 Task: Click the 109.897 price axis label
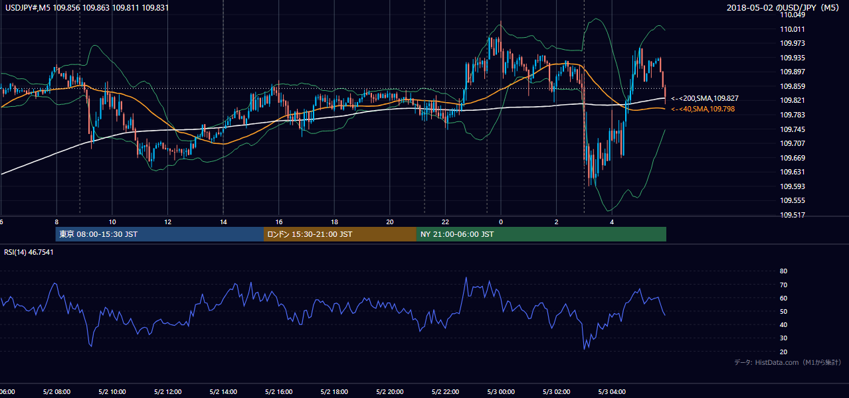[x=793, y=72]
